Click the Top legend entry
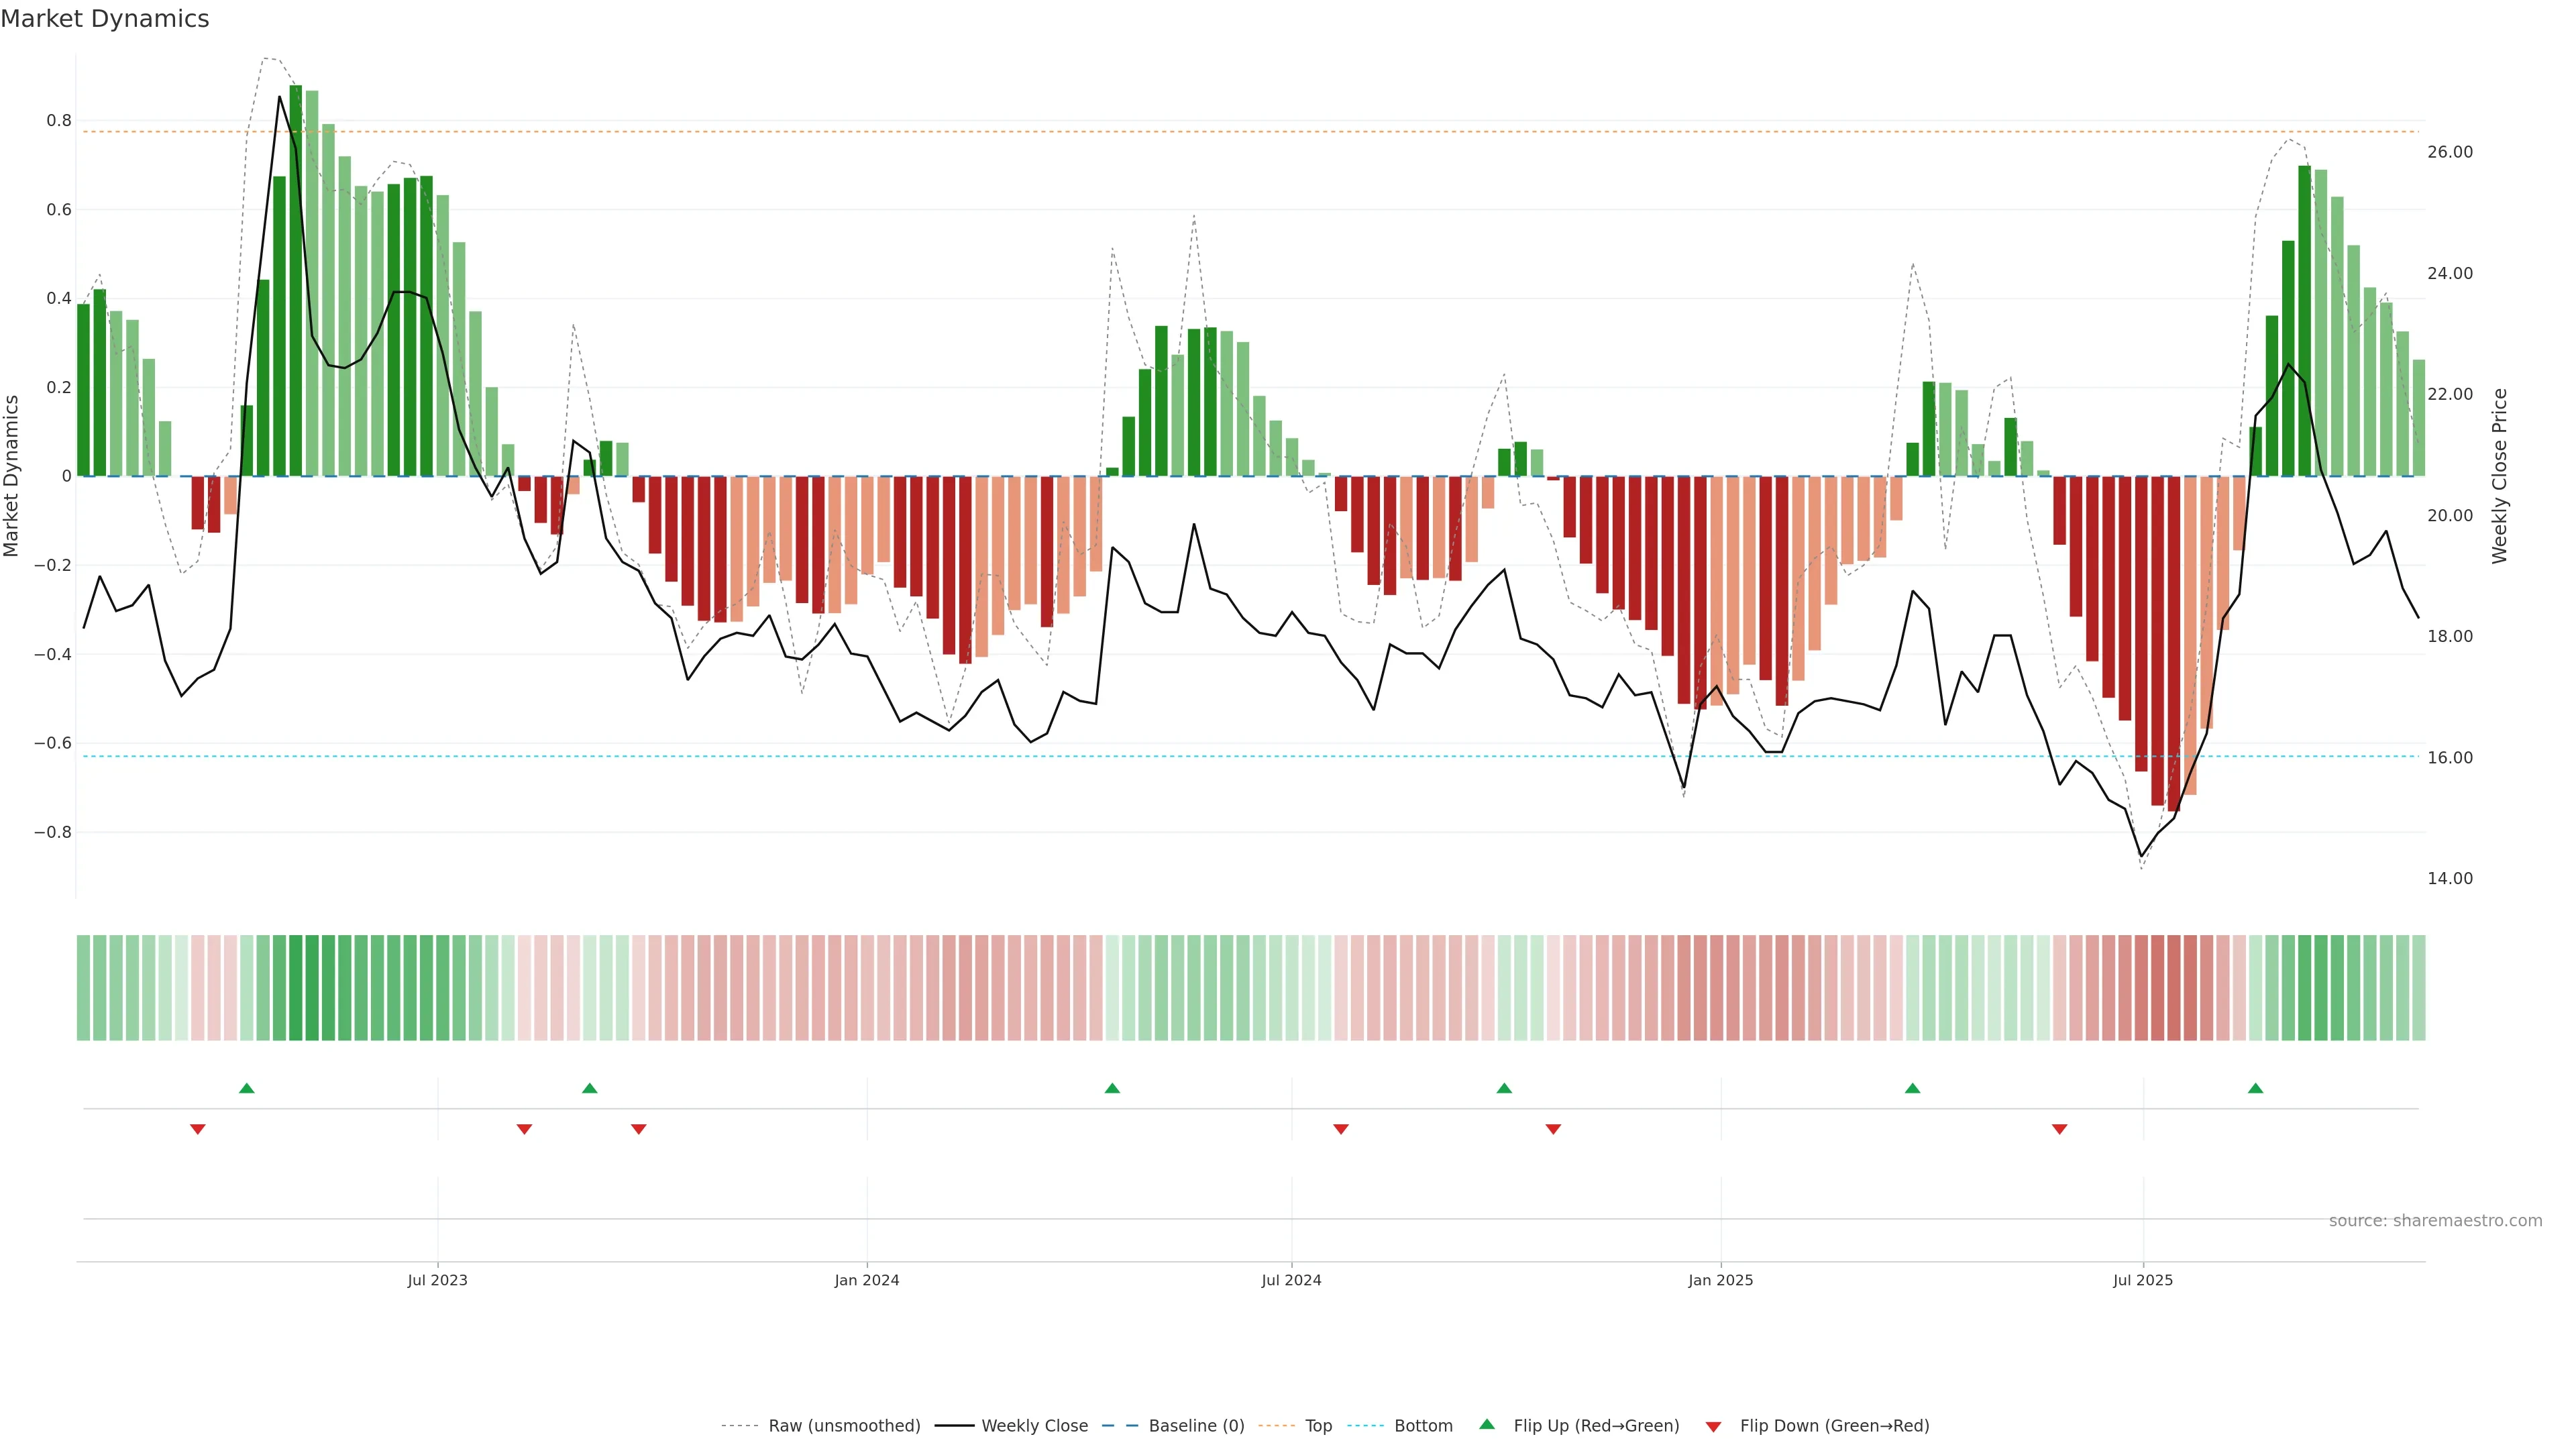2576x1449 pixels. pos(1318,1426)
